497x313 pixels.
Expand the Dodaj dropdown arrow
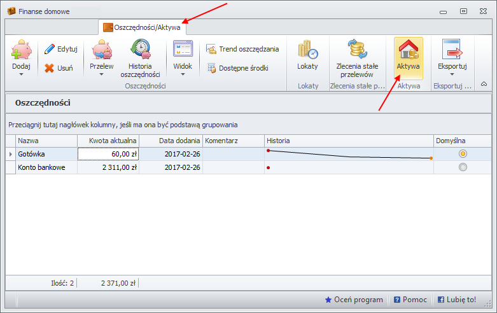[21, 74]
